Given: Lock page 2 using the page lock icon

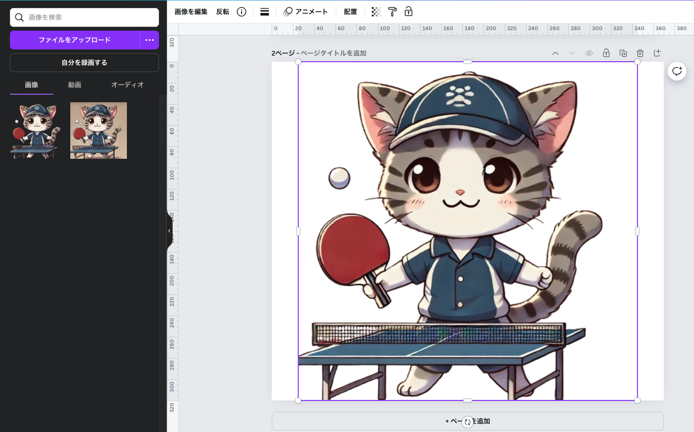Looking at the screenshot, I should [606, 53].
